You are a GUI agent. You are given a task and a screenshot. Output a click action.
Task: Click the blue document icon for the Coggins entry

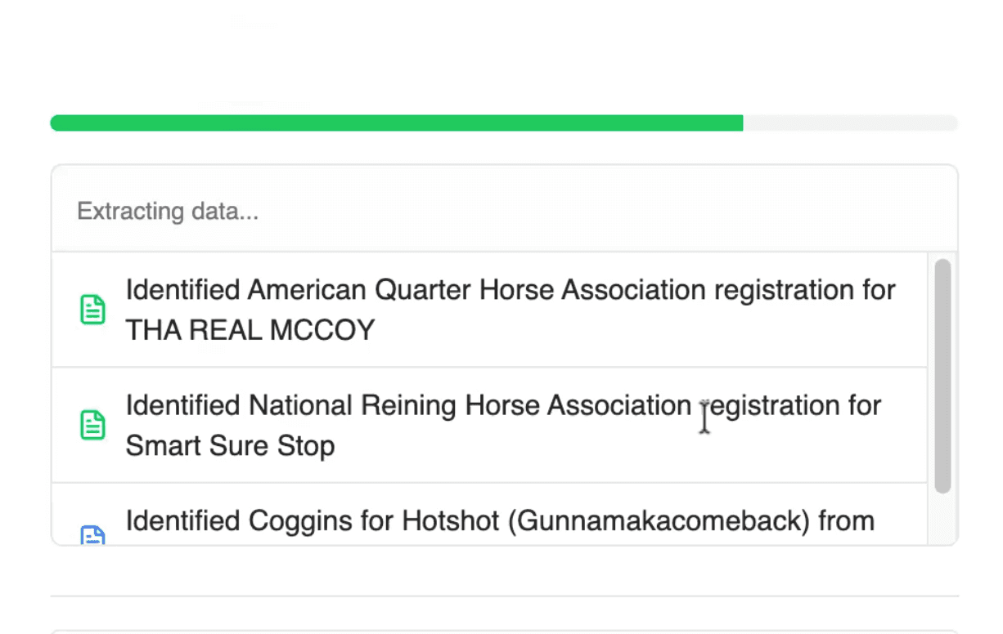click(92, 536)
